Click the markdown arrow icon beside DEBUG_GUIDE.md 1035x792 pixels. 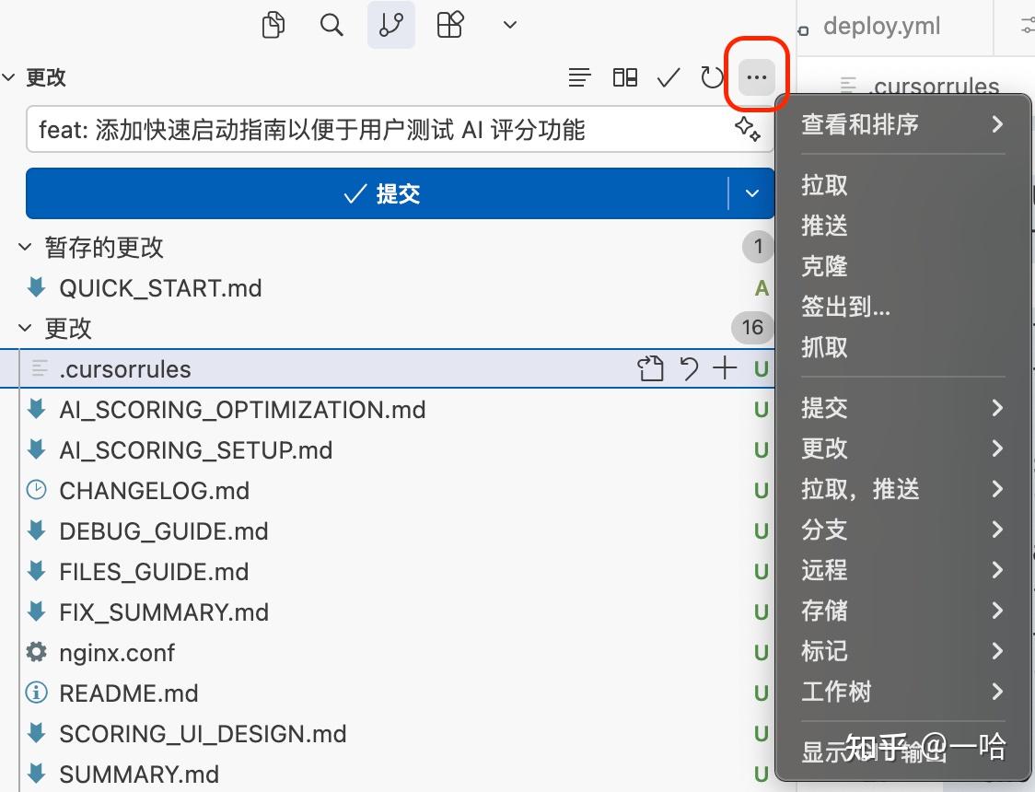click(36, 530)
